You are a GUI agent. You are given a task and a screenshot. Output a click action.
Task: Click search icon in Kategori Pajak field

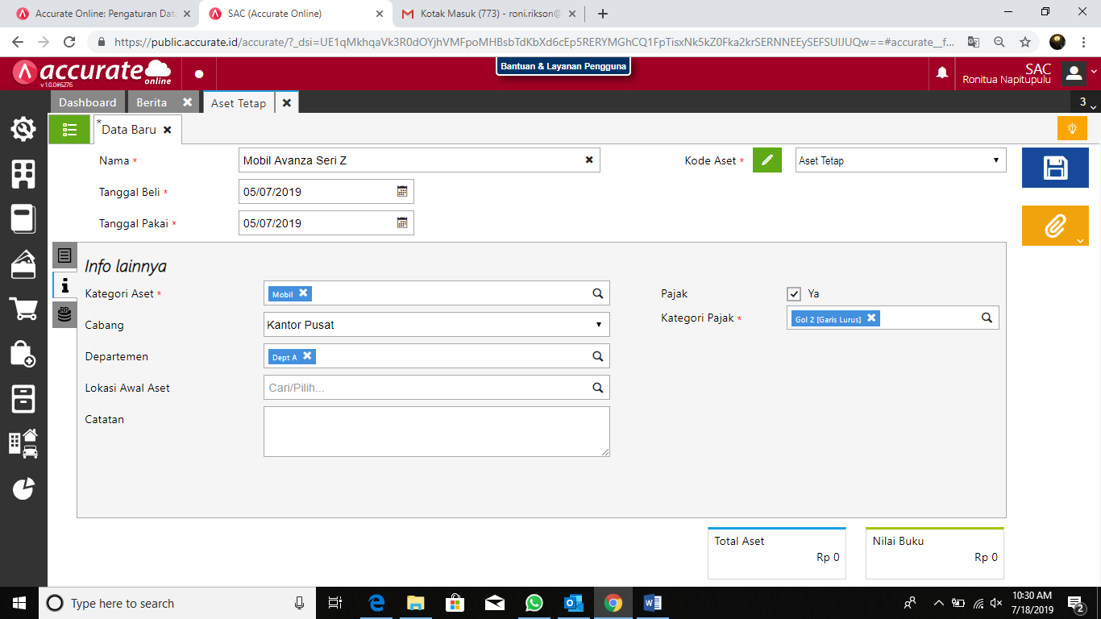[987, 318]
